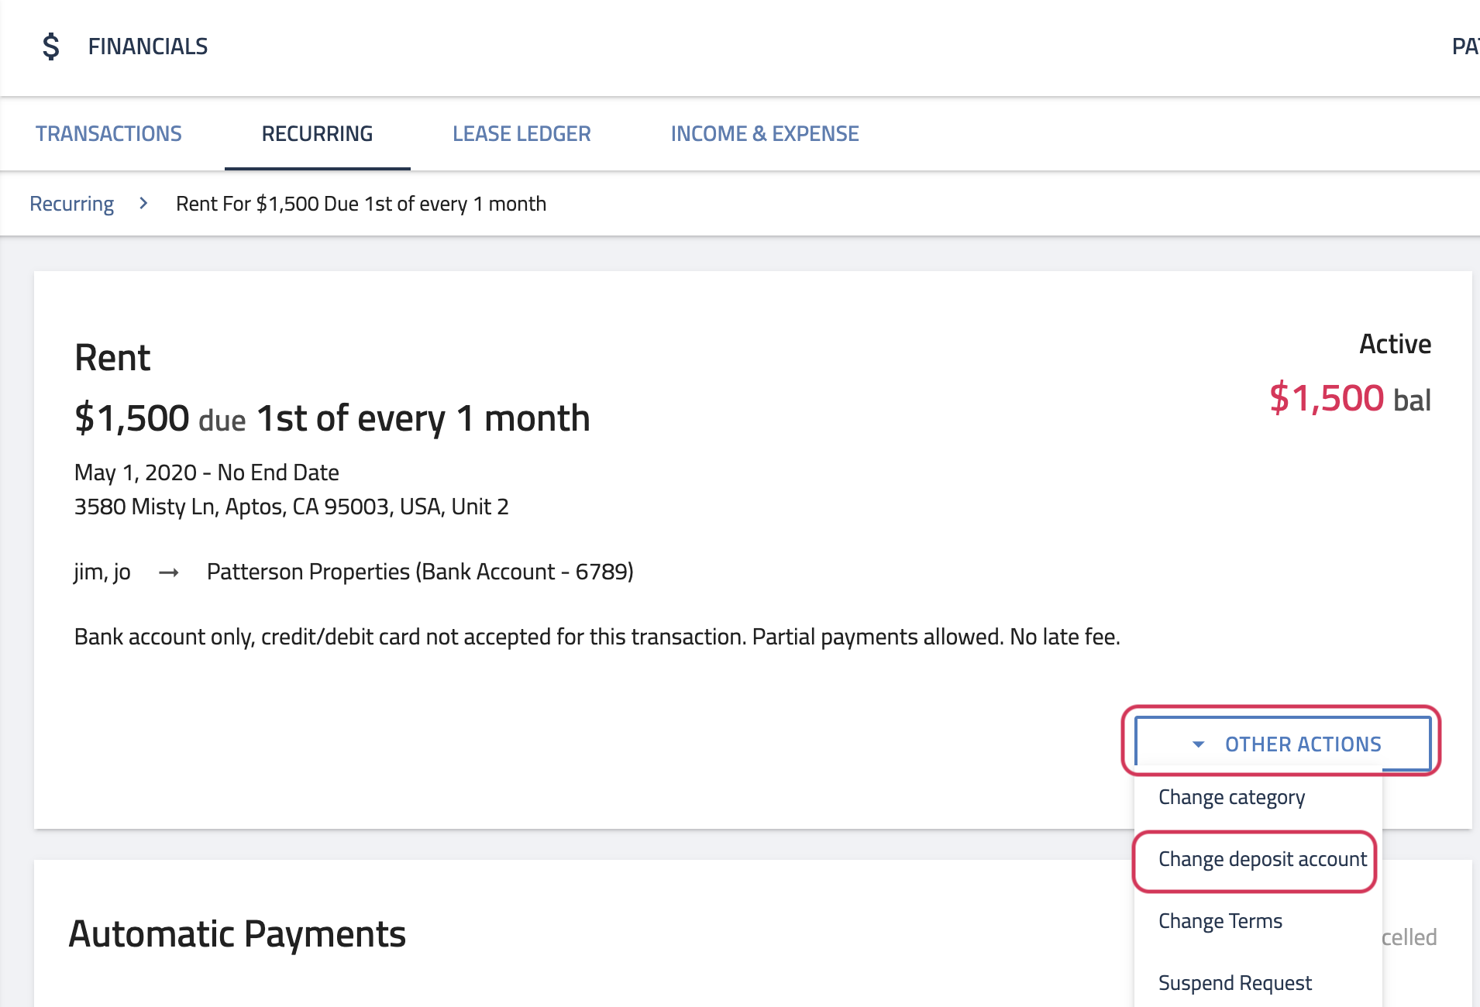Go back via the Recurring breadcrumb link
This screenshot has width=1480, height=1007.
click(x=71, y=204)
